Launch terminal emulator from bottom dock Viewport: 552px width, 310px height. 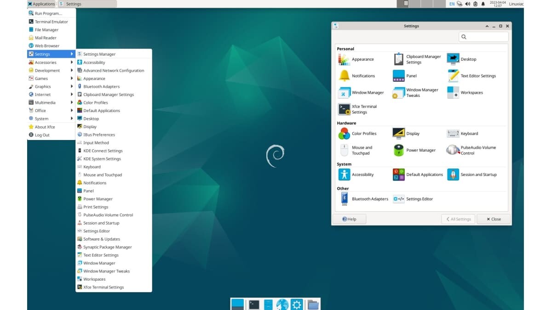pyautogui.click(x=254, y=304)
